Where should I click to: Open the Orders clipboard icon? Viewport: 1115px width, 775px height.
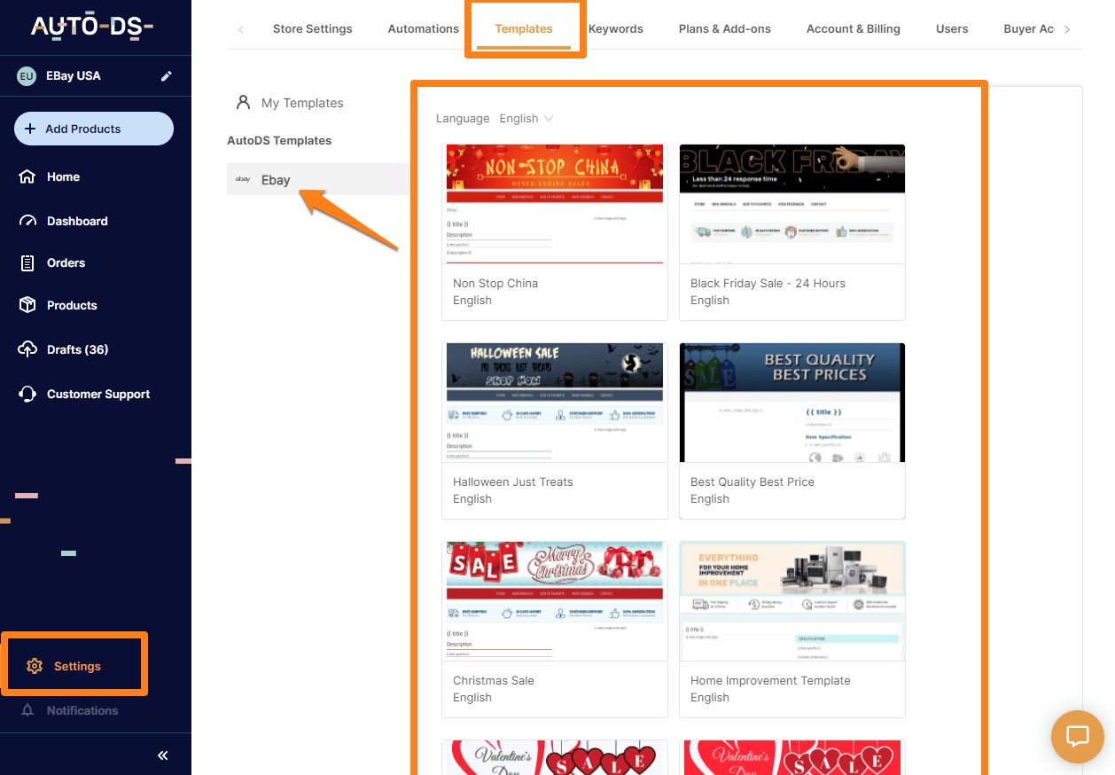pos(27,262)
